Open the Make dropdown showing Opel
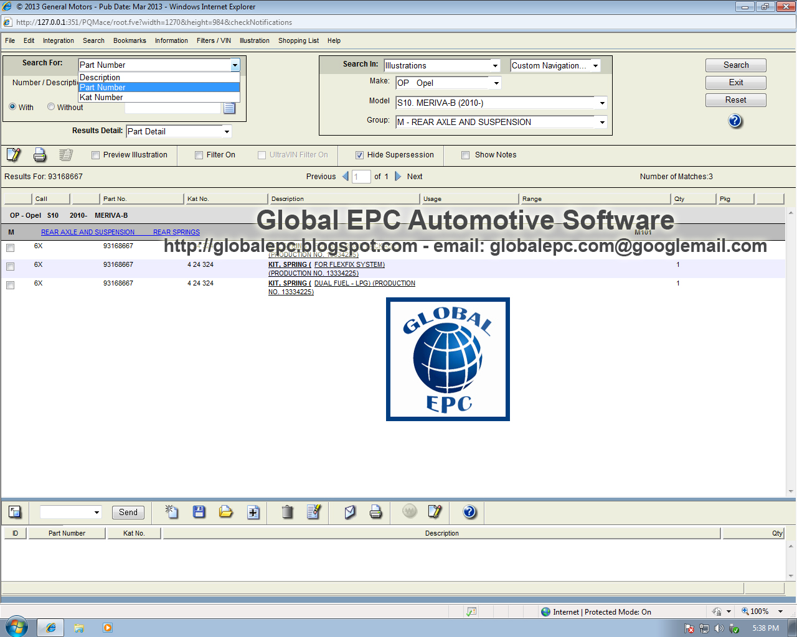The image size is (797, 637). click(496, 83)
